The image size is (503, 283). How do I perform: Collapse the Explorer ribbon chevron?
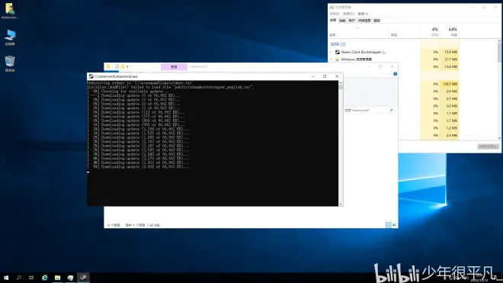click(389, 74)
